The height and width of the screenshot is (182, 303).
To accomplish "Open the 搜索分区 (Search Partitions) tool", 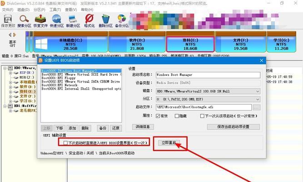I will click(25, 21).
